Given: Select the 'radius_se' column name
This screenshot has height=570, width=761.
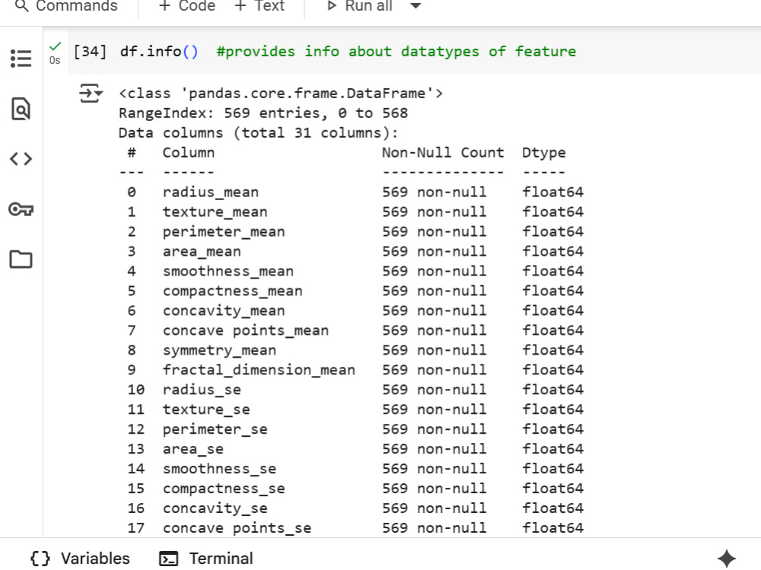Looking at the screenshot, I should [202, 390].
